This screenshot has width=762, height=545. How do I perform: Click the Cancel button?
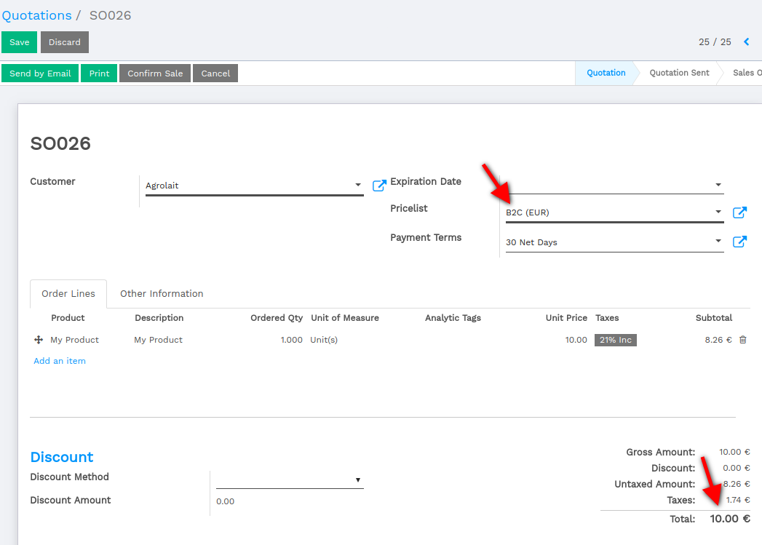(x=215, y=73)
